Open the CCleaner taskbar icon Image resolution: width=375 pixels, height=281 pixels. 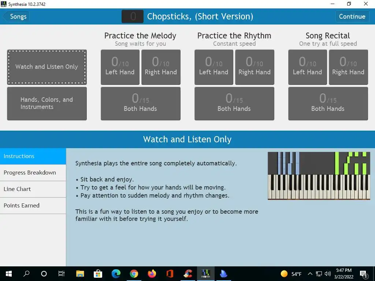(188, 274)
